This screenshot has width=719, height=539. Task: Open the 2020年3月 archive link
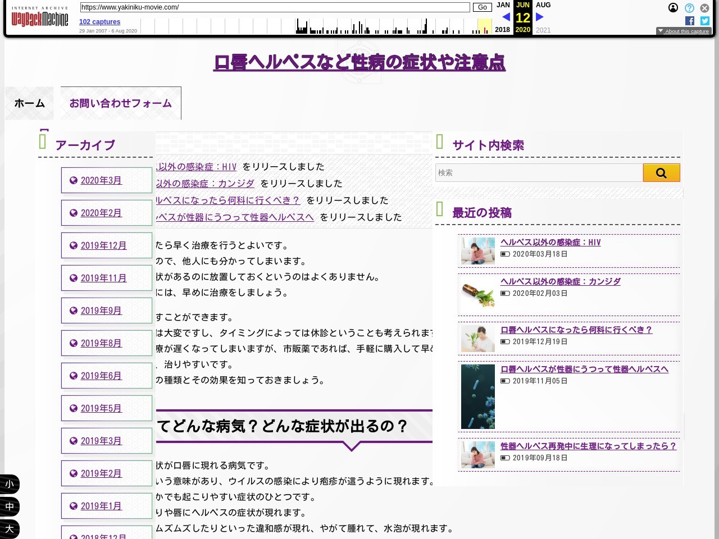101,180
